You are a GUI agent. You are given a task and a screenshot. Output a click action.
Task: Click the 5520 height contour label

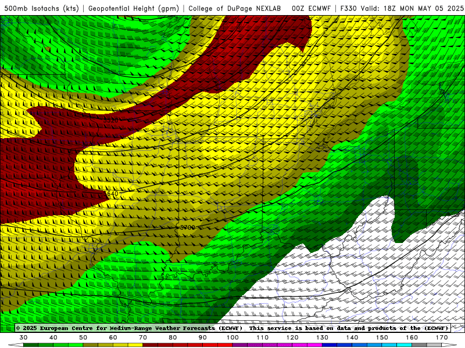pos(111,120)
